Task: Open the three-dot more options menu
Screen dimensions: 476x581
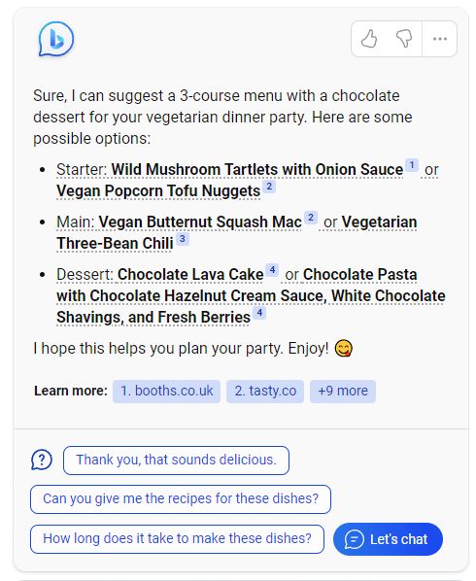Action: pyautogui.click(x=440, y=39)
